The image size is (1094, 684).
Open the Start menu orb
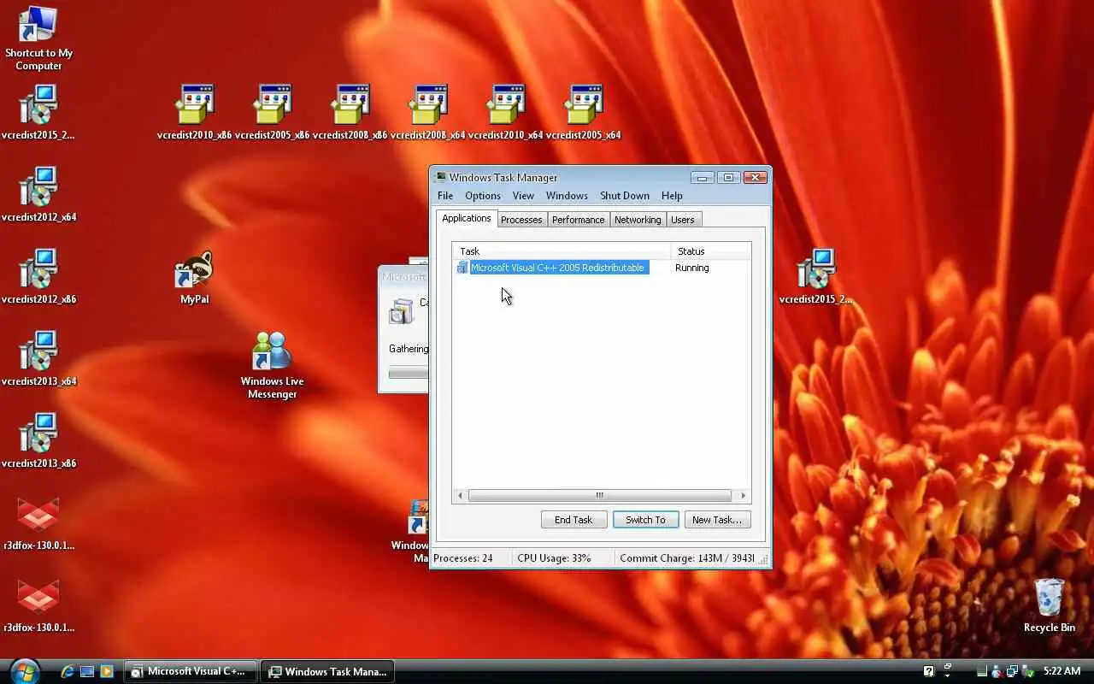(x=24, y=671)
